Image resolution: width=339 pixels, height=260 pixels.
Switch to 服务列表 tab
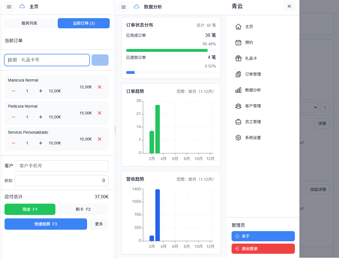click(x=29, y=23)
